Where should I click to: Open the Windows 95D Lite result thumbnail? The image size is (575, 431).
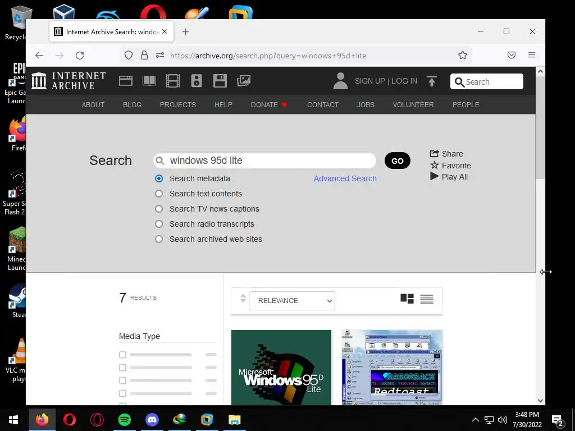(281, 367)
